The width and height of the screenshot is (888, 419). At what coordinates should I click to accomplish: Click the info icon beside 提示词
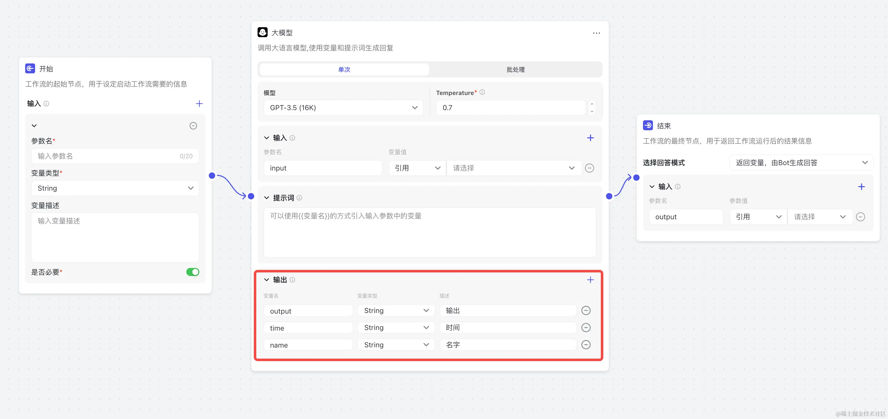(x=299, y=198)
